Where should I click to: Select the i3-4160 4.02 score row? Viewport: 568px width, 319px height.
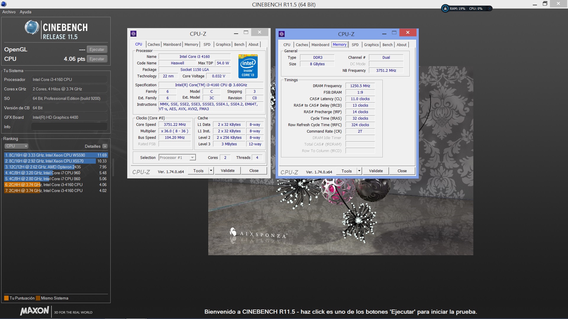tap(56, 191)
